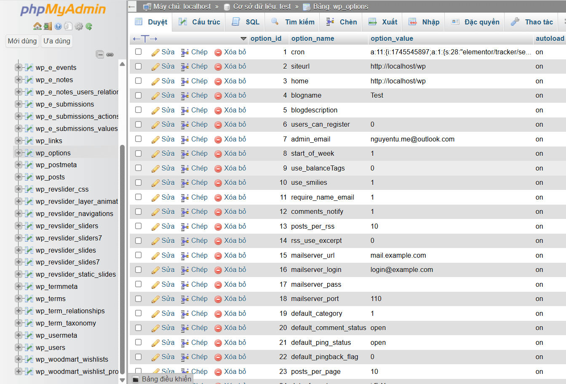This screenshot has height=384, width=566.
Task: Switch to the Cấu trúc tab
Action: 199,22
